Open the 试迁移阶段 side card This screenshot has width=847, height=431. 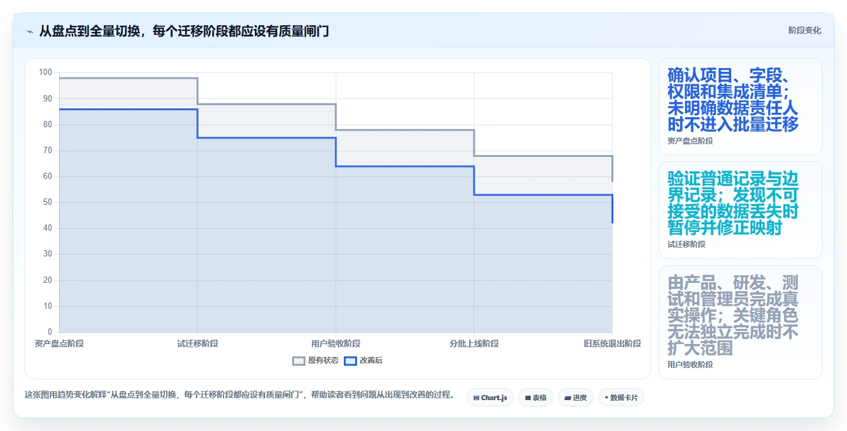[x=740, y=210]
